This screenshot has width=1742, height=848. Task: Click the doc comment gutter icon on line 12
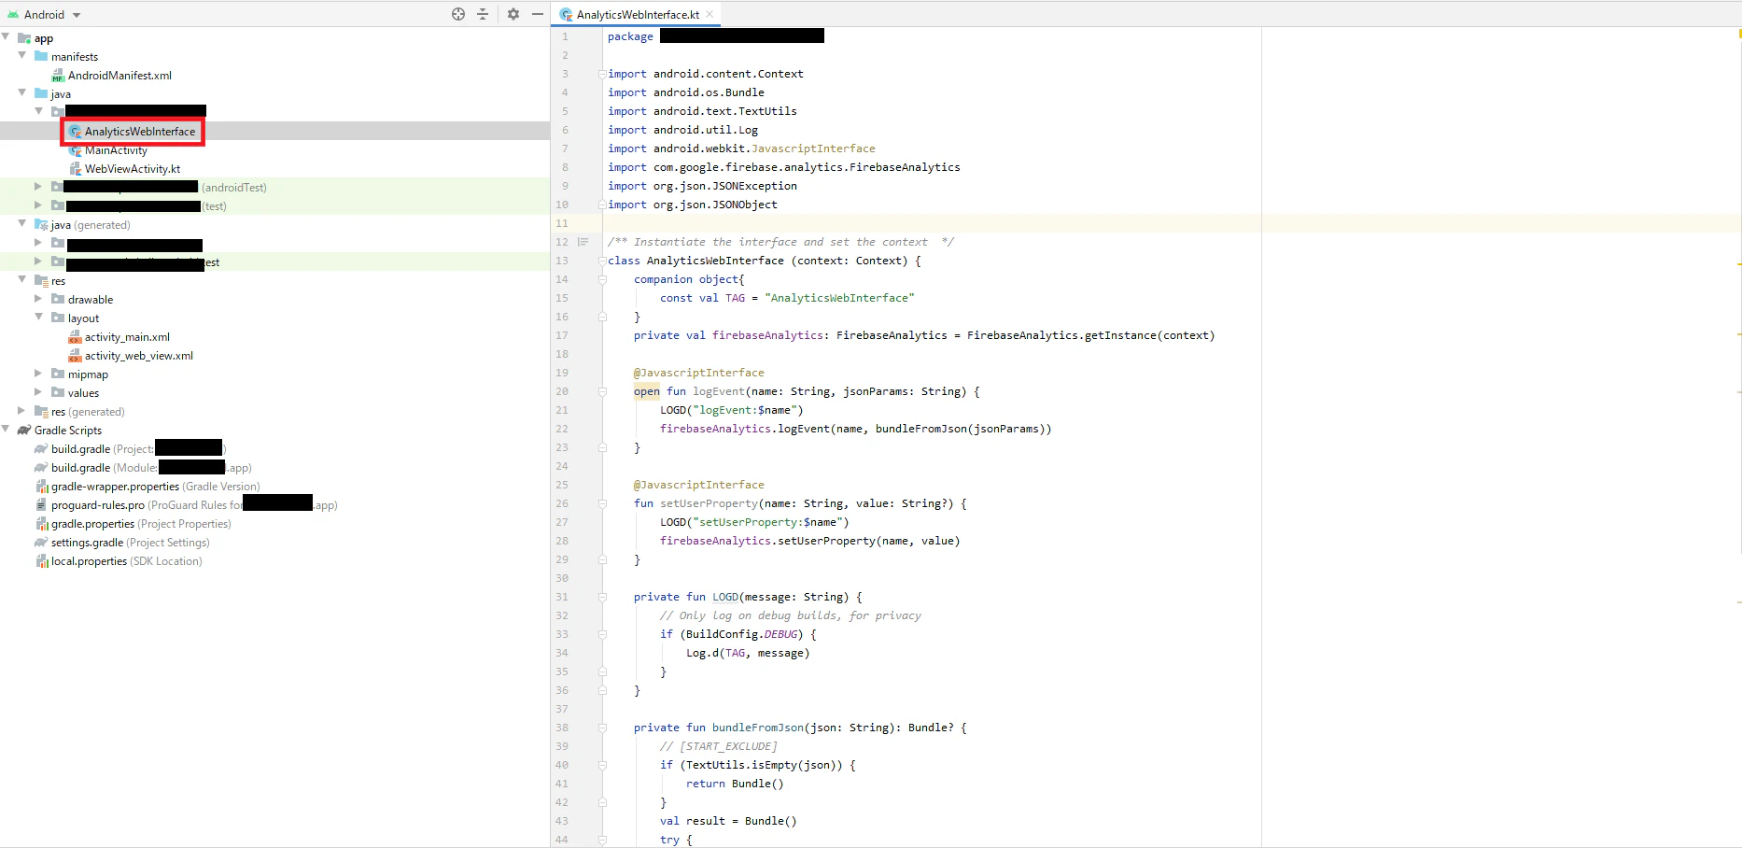pyautogui.click(x=583, y=242)
